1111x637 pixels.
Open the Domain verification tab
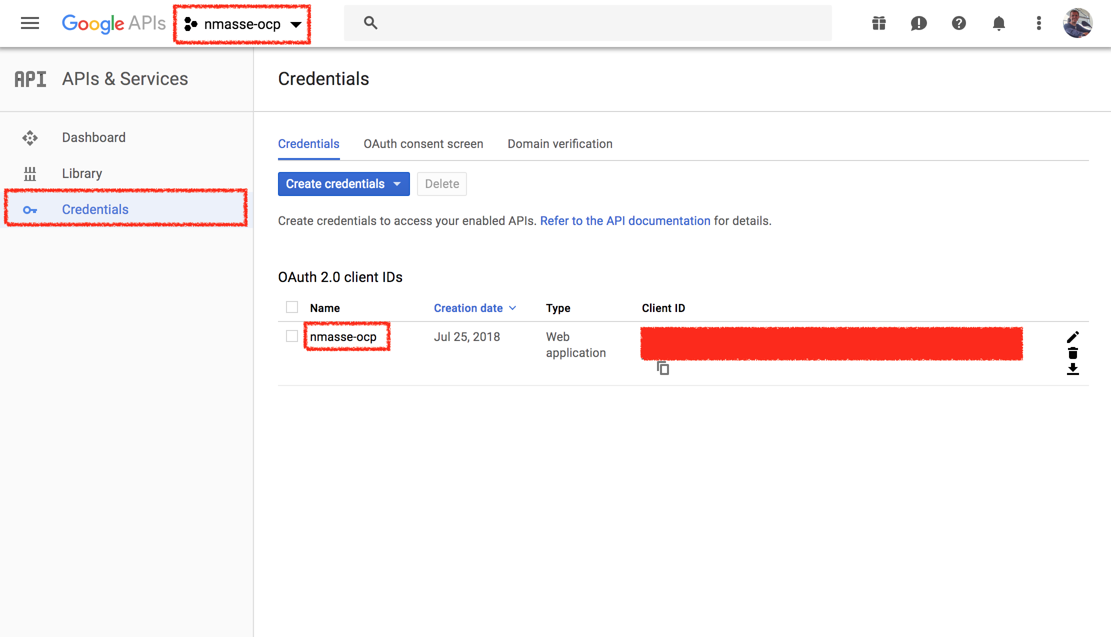point(559,144)
